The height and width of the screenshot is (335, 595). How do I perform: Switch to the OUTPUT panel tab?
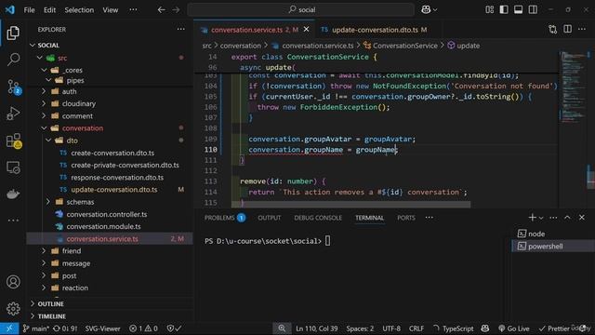(x=270, y=218)
